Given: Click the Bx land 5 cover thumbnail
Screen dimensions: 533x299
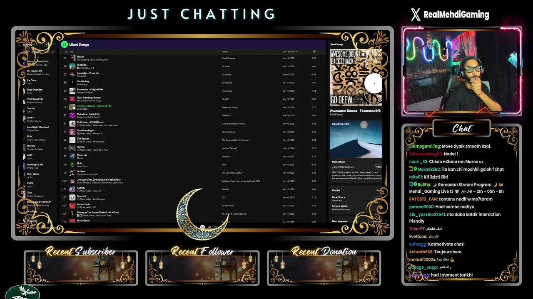Looking at the screenshot, I should pyautogui.click(x=72, y=66).
